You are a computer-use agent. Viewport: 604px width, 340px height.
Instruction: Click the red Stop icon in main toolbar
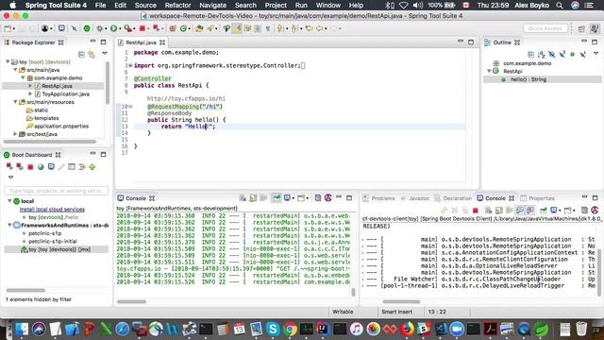[x=143, y=28]
